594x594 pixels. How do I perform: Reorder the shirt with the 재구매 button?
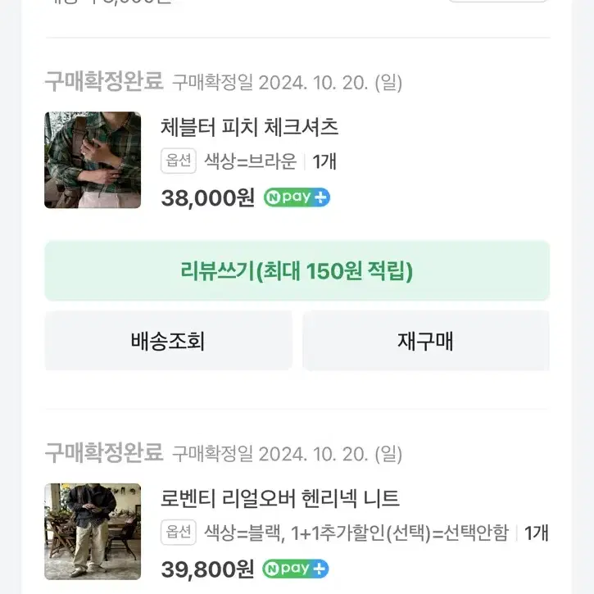426,341
